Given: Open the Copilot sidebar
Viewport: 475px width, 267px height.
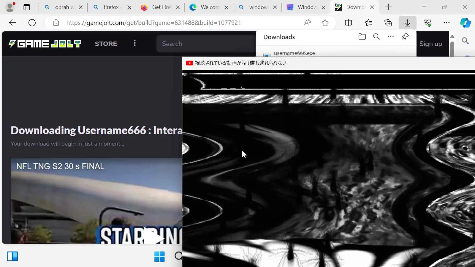Looking at the screenshot, I should coord(465,23).
